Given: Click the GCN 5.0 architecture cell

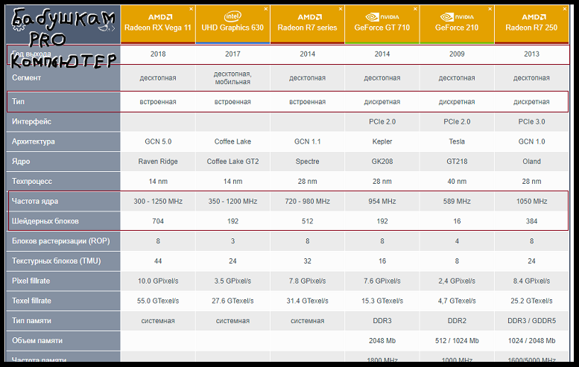Looking at the screenshot, I should (158, 141).
